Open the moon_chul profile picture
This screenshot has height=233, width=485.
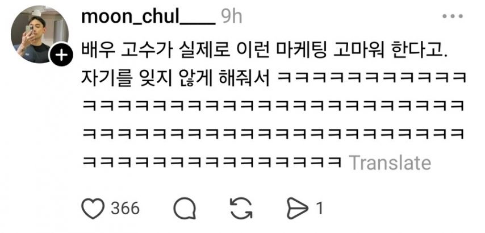click(40, 35)
